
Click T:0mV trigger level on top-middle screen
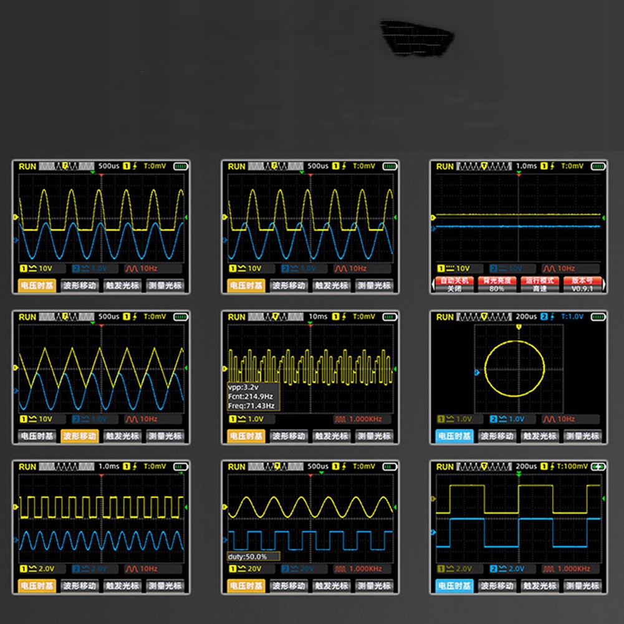tap(363, 166)
